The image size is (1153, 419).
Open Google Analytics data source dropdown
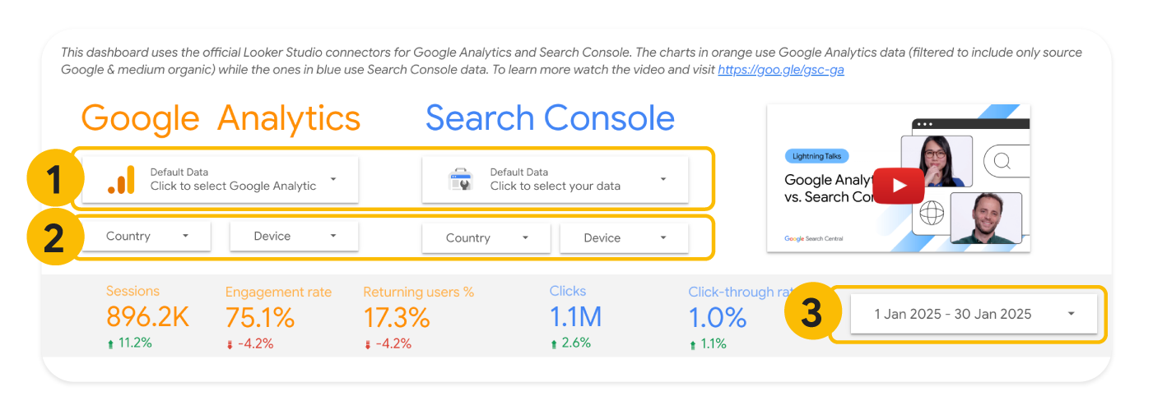pyautogui.click(x=332, y=179)
